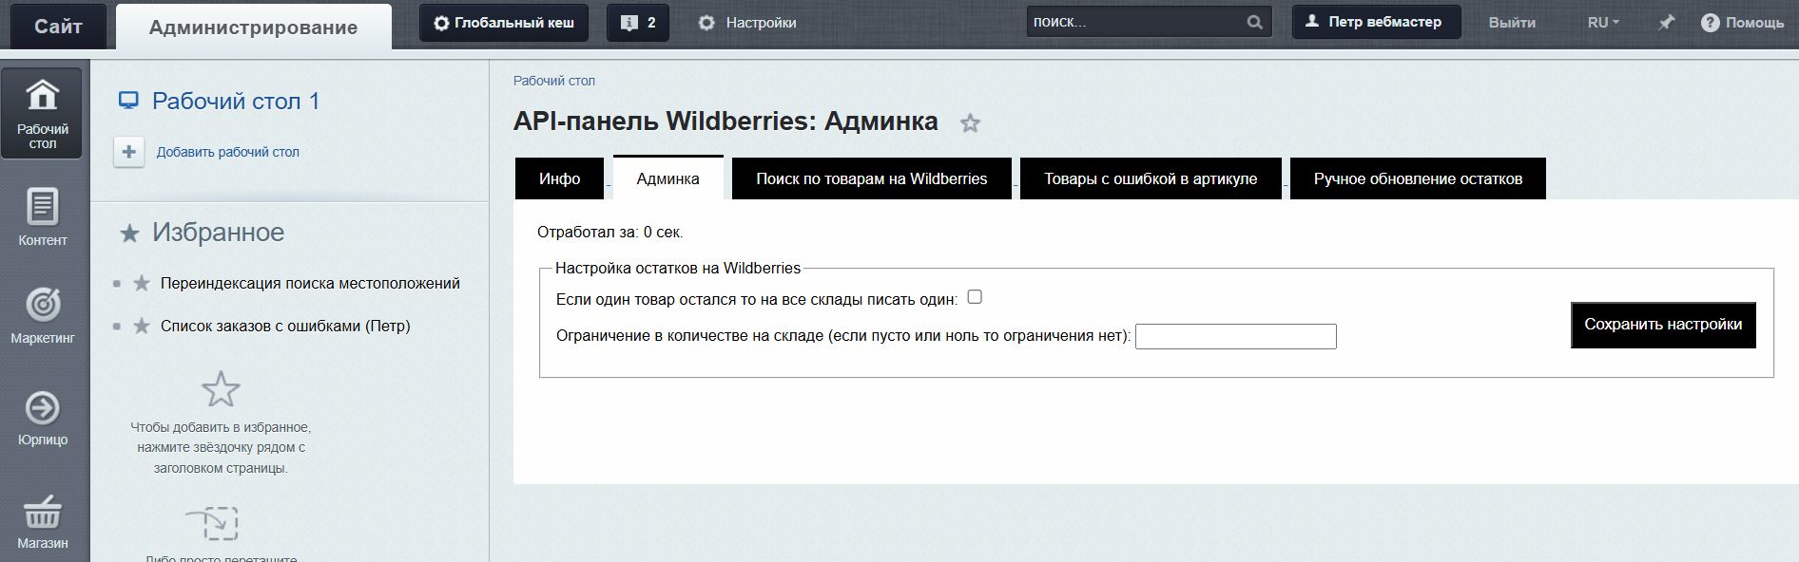This screenshot has width=1799, height=562.
Task: Click the Настройка остатков на Wildberries legend
Action: point(678,269)
